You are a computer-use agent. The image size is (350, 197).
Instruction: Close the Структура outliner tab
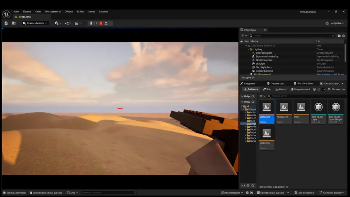click(265, 30)
